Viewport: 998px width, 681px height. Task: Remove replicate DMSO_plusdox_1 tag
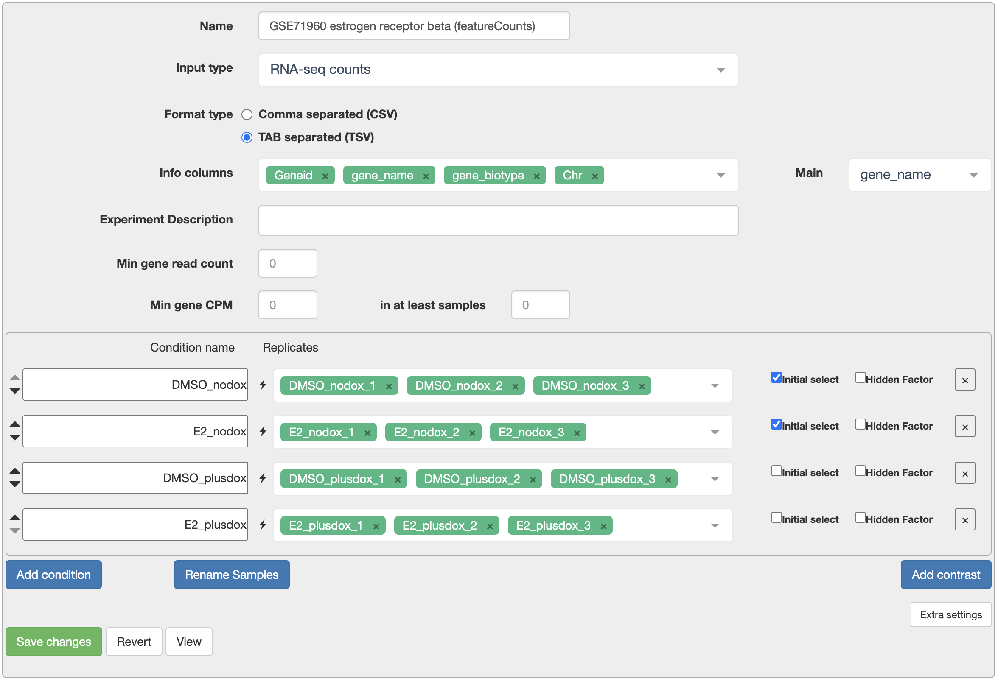[398, 480]
